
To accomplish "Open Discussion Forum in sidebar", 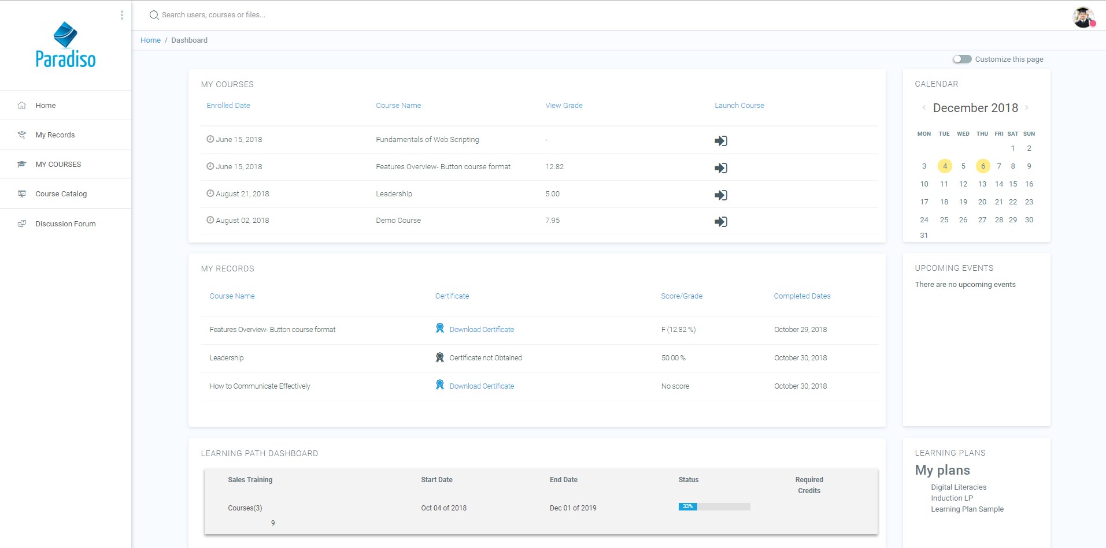I will [65, 224].
